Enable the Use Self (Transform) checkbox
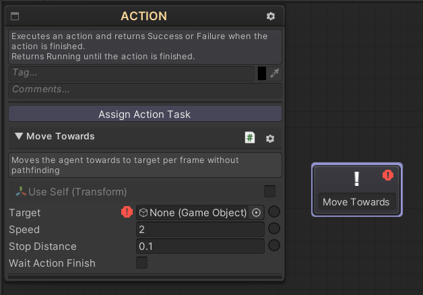 [x=270, y=191]
